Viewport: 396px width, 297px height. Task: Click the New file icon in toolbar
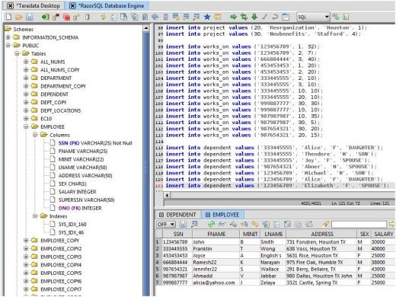point(8,17)
